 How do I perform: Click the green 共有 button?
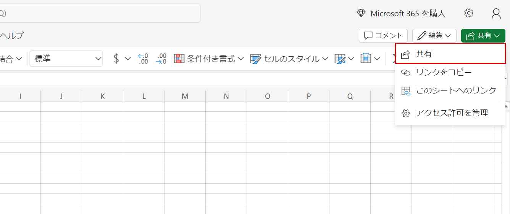click(x=483, y=36)
